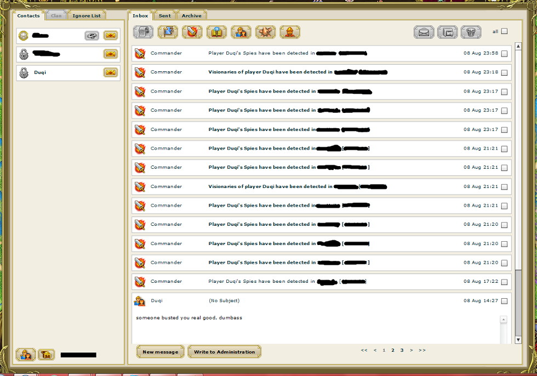The height and width of the screenshot is (376, 537).
Task: Click the trash bin delete icon
Action: [x=471, y=32]
